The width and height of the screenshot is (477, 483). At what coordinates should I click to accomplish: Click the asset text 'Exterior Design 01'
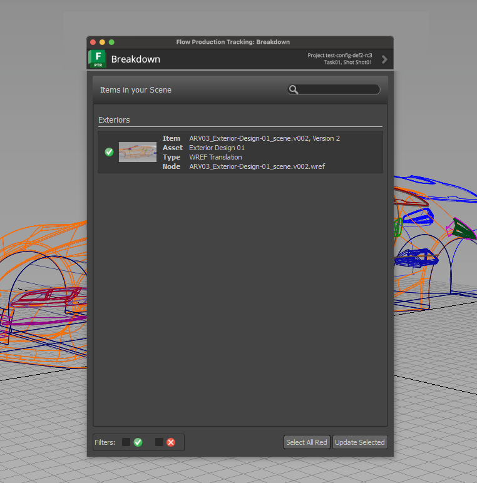(x=217, y=148)
